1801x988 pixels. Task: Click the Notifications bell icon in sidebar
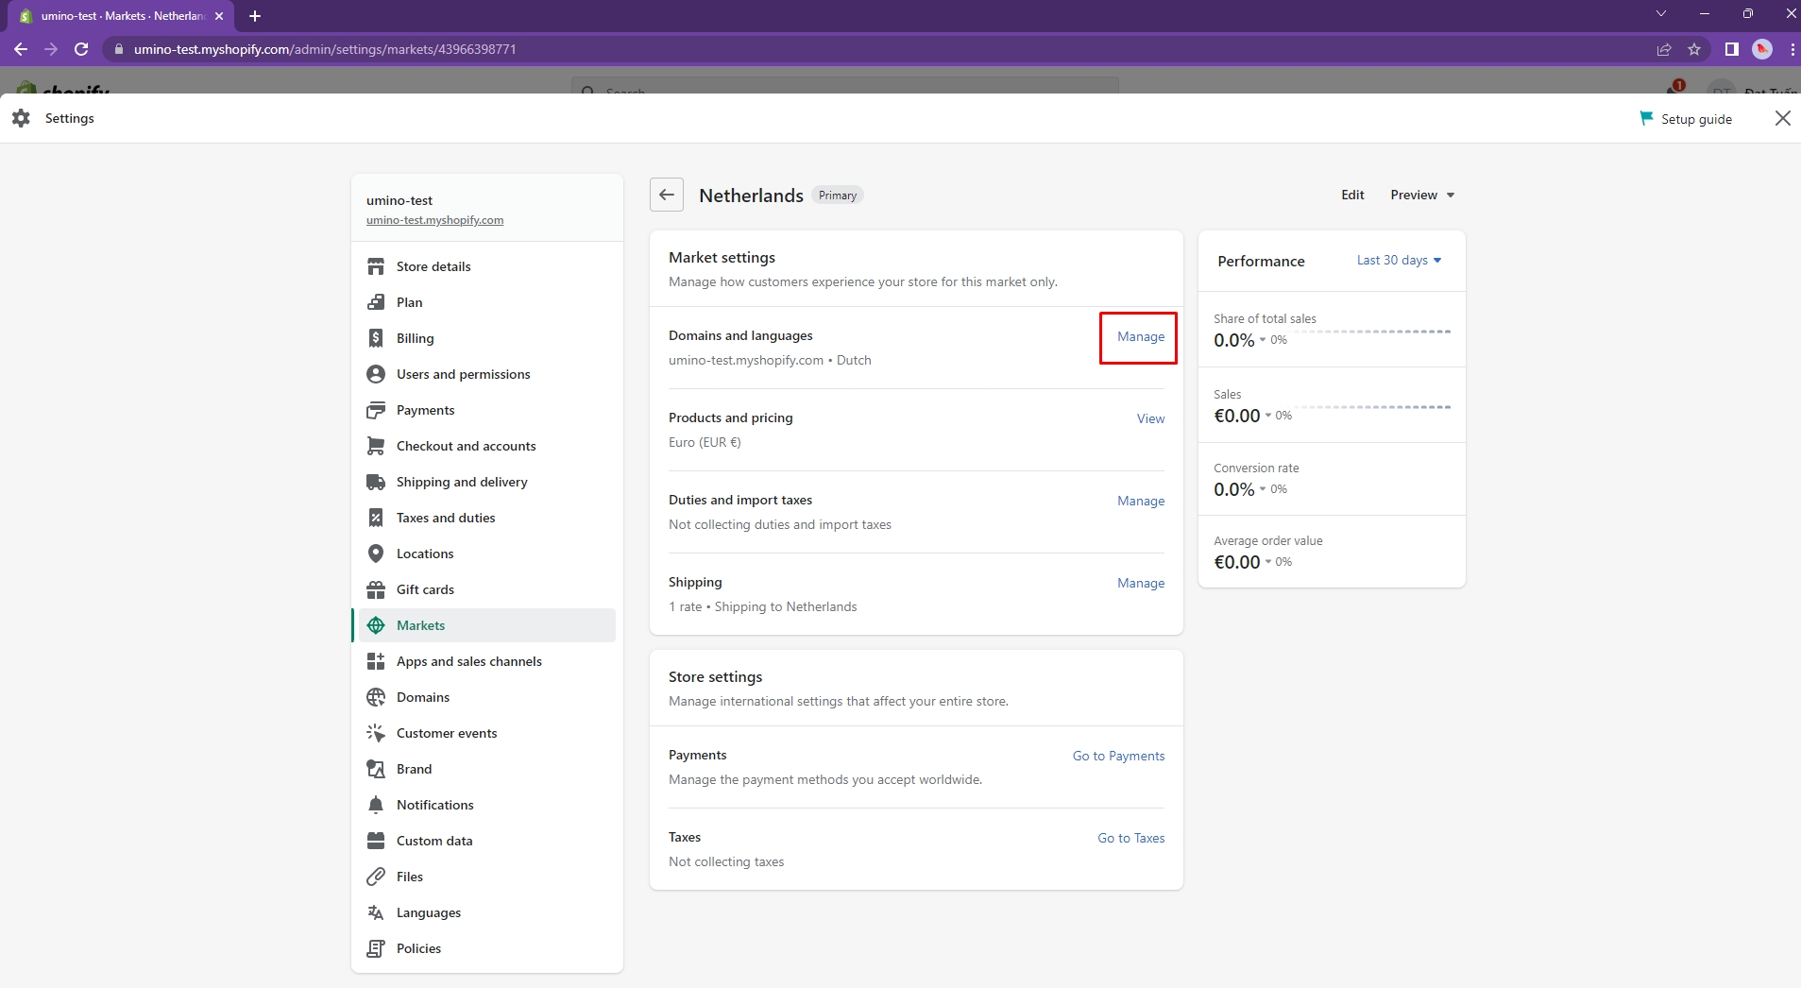(x=376, y=805)
